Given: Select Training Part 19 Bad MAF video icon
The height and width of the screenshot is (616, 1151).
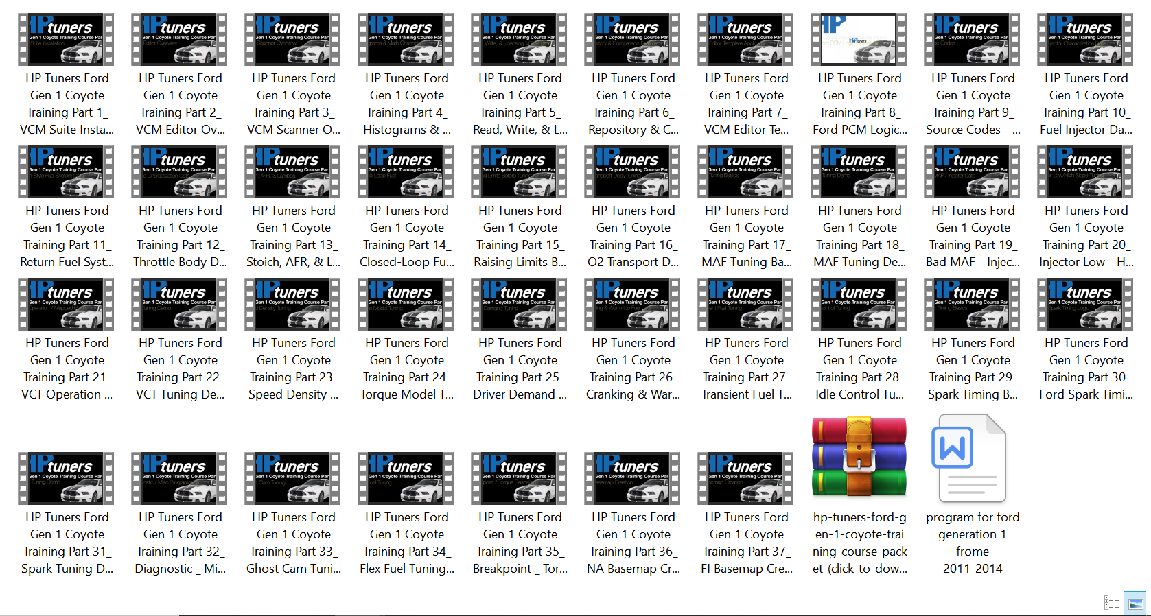Looking at the screenshot, I should [973, 171].
